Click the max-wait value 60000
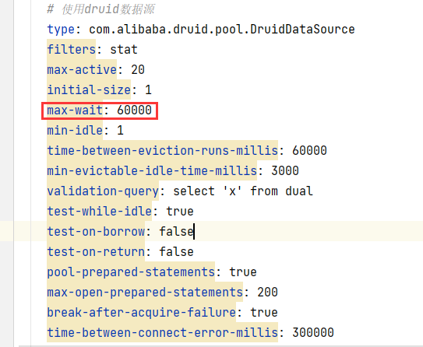Image resolution: width=423 pixels, height=347 pixels. pyautogui.click(x=134, y=110)
